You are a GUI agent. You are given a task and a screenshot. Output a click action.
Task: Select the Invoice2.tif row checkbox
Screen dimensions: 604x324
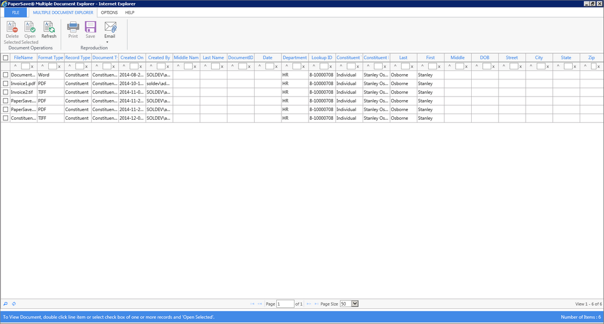pyautogui.click(x=5, y=92)
